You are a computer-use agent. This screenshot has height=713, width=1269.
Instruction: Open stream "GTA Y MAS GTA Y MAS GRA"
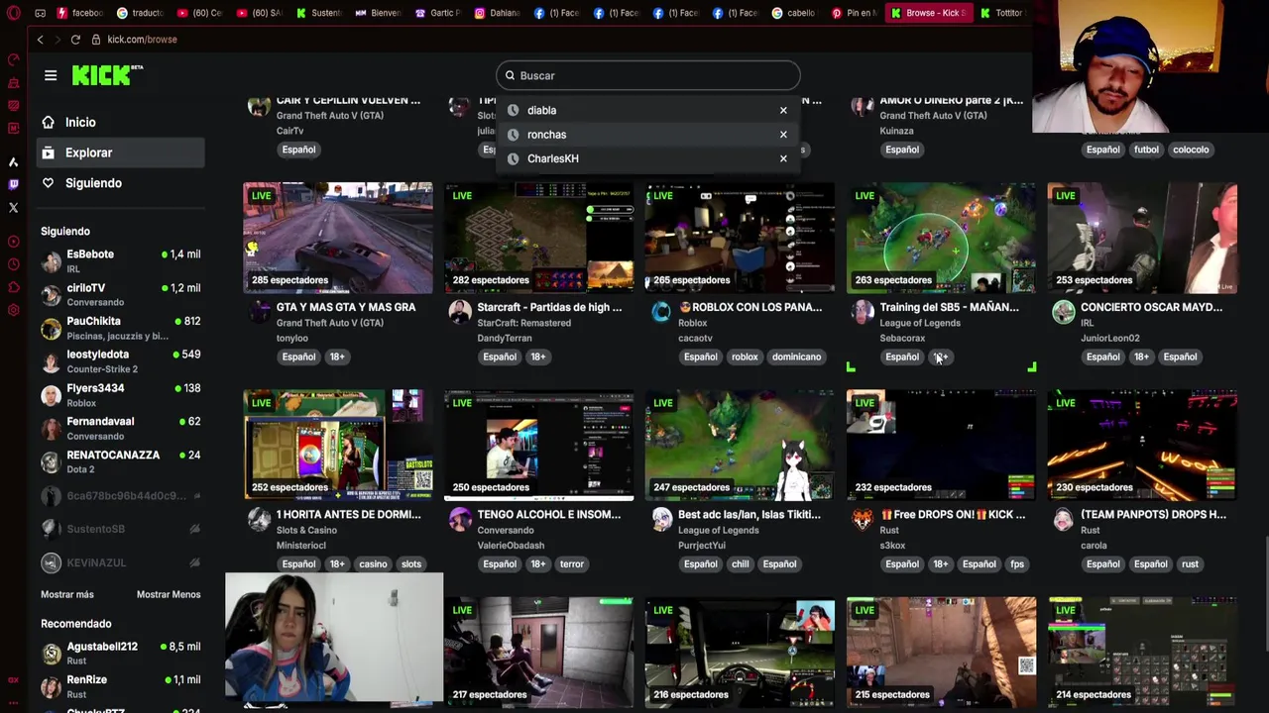(x=346, y=307)
